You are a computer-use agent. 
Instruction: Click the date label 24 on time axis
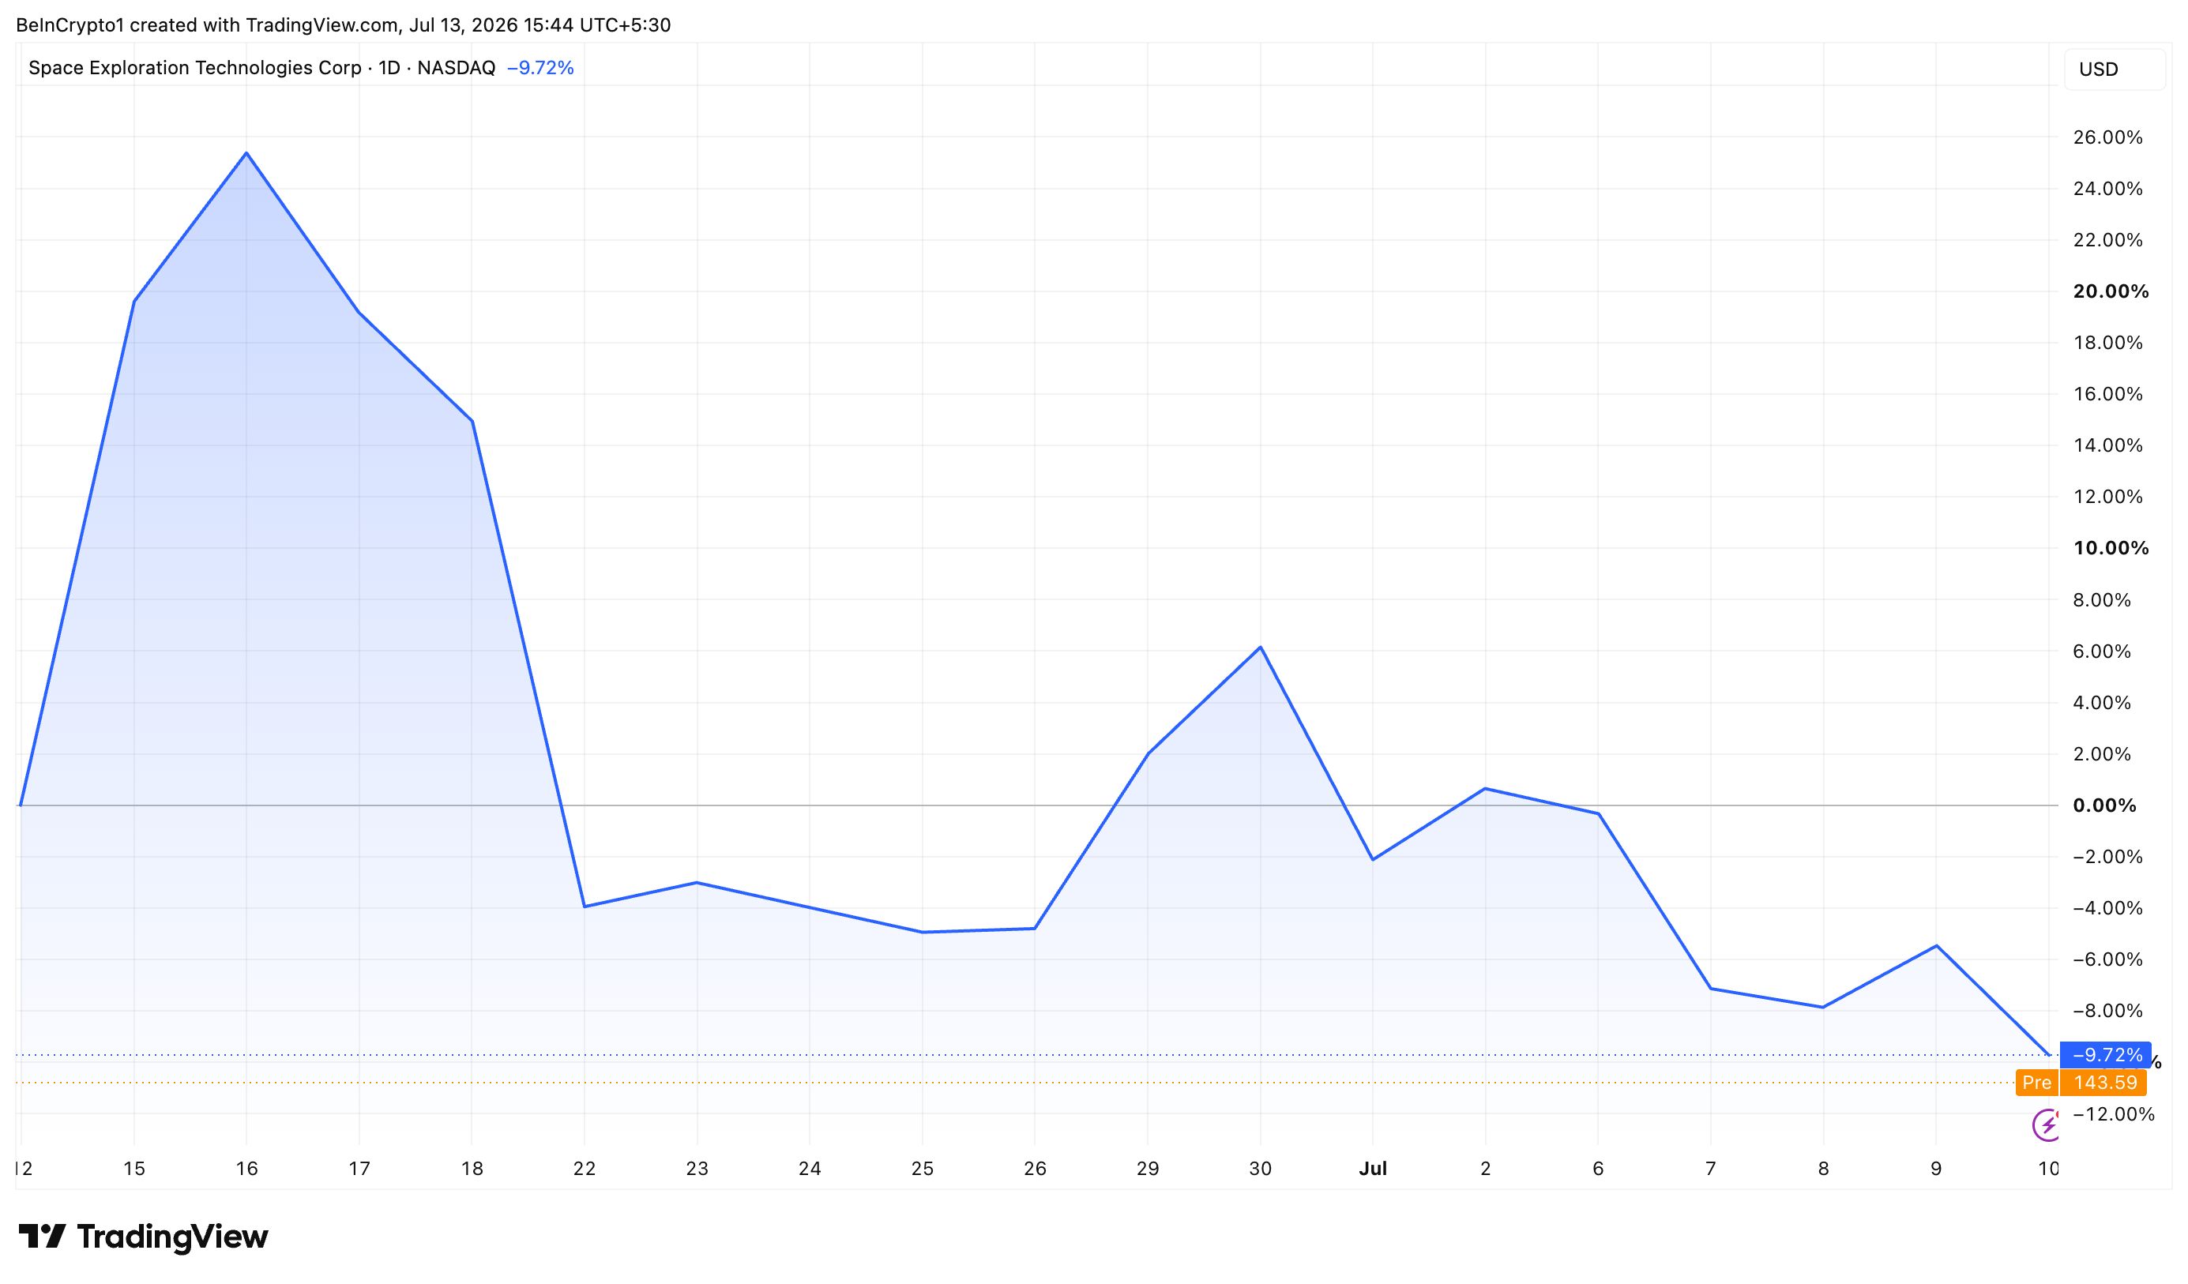coord(810,1169)
